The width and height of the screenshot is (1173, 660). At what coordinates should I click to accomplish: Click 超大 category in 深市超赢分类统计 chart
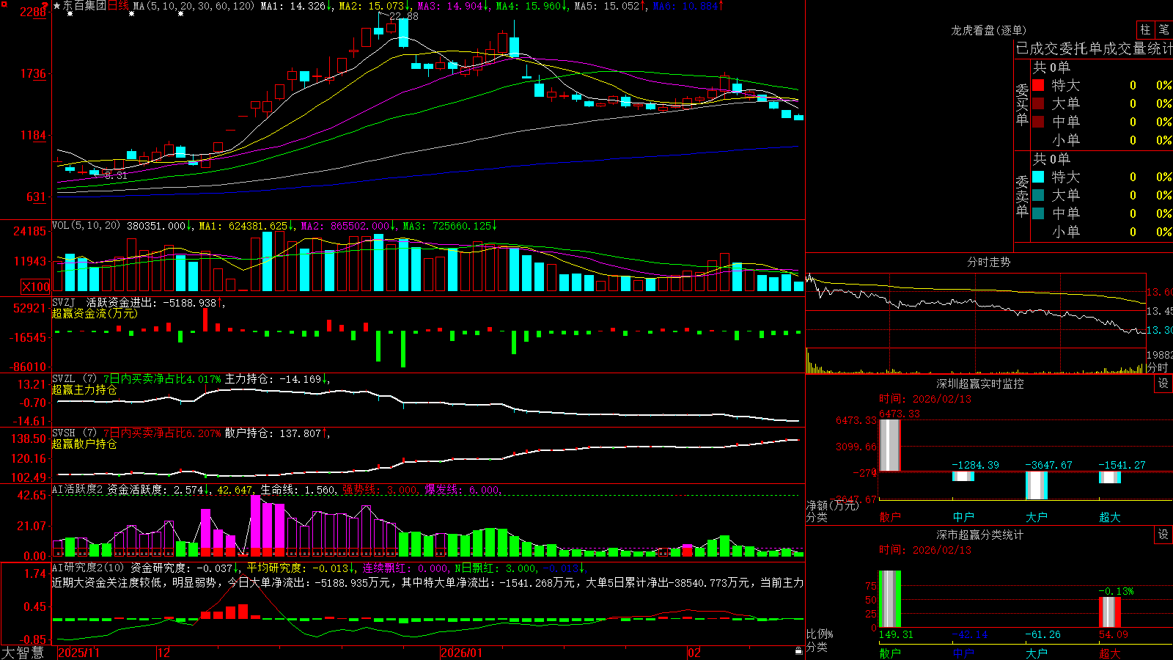tap(1110, 653)
